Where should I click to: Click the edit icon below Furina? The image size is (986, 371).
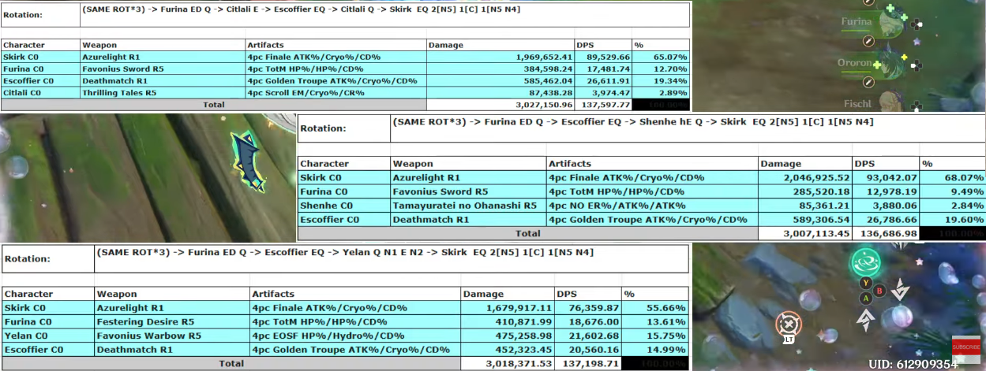[x=868, y=41]
